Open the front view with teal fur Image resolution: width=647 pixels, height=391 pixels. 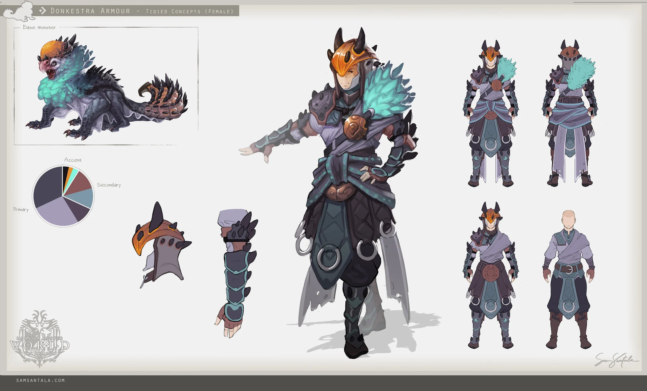pos(491,113)
